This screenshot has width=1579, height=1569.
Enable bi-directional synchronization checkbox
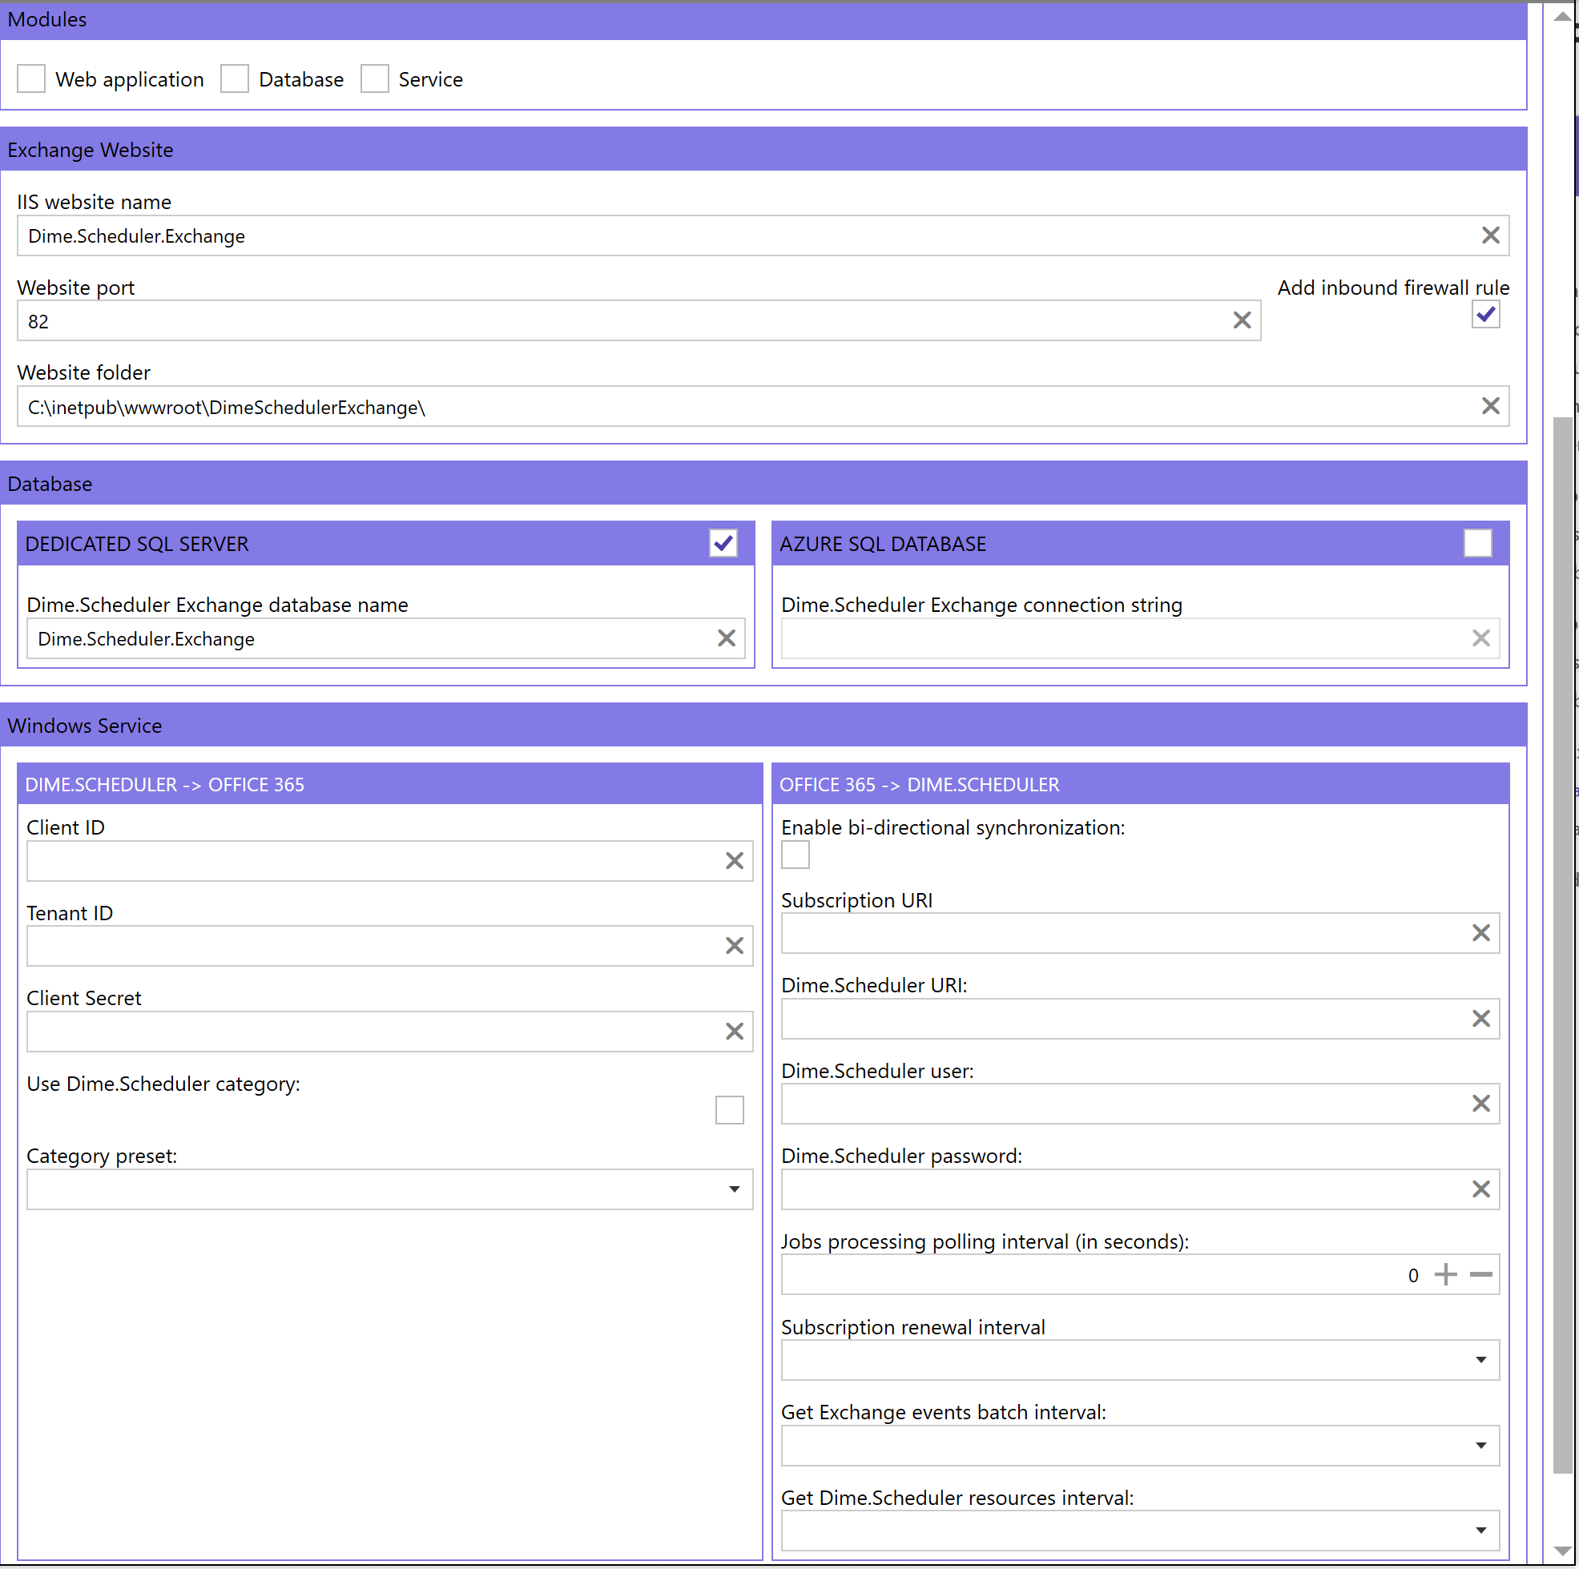tap(796, 855)
